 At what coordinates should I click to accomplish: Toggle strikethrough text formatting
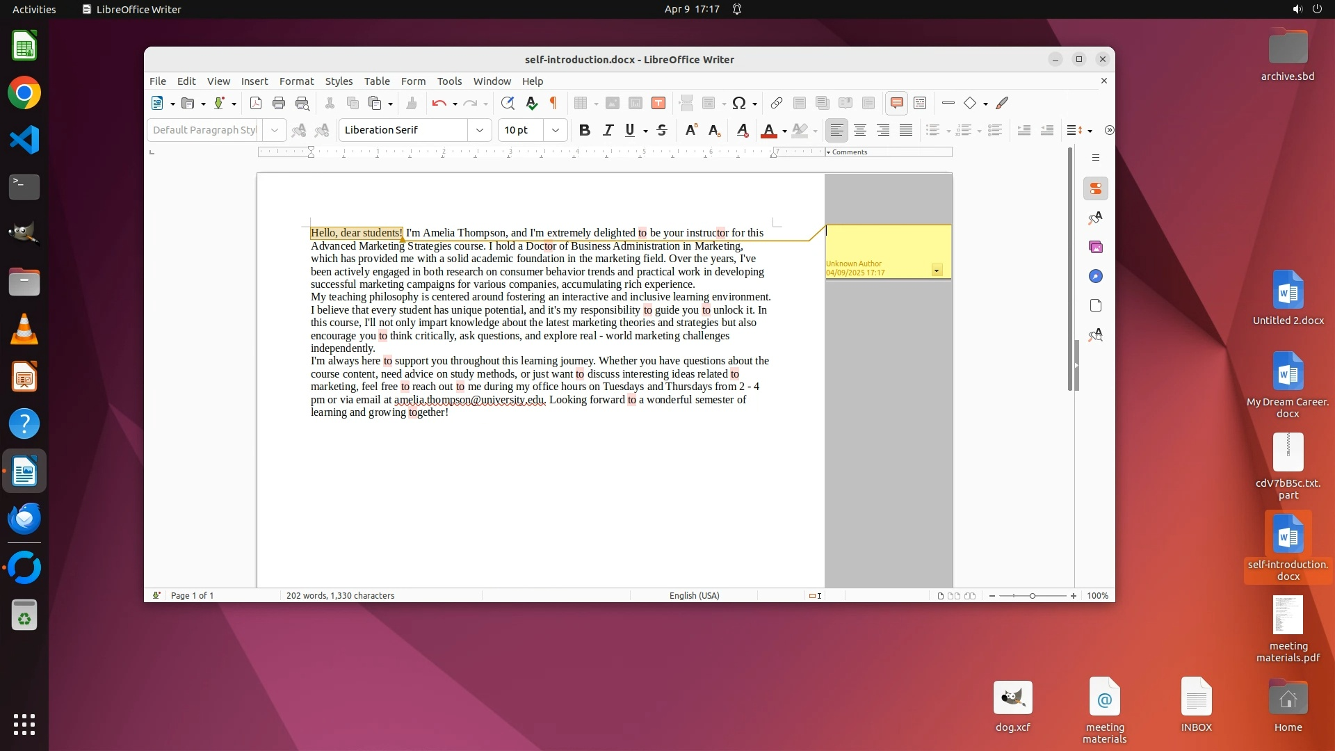click(661, 130)
